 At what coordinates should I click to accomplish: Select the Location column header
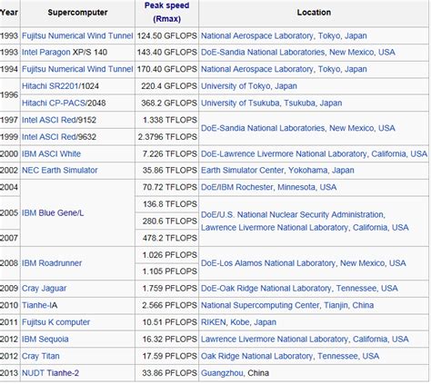[x=314, y=13]
